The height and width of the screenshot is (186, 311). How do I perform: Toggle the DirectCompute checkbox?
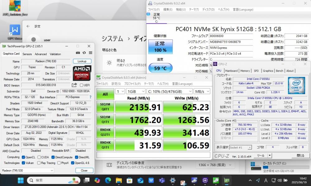point(53,157)
